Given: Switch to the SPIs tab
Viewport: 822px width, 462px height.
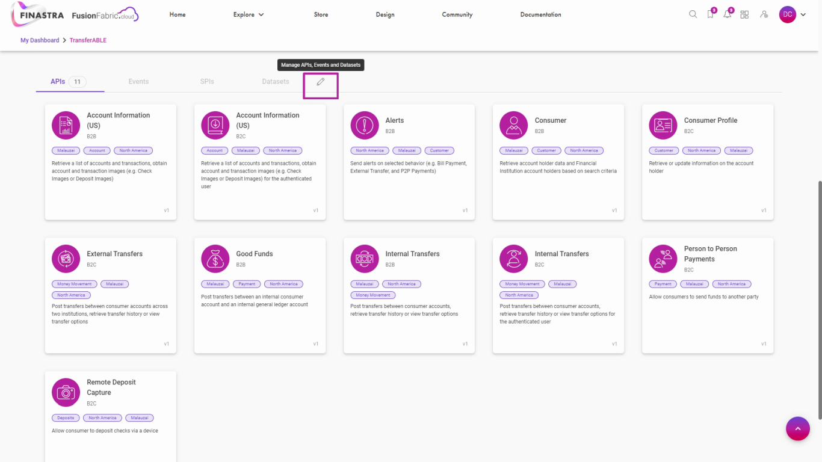Looking at the screenshot, I should click(x=207, y=82).
